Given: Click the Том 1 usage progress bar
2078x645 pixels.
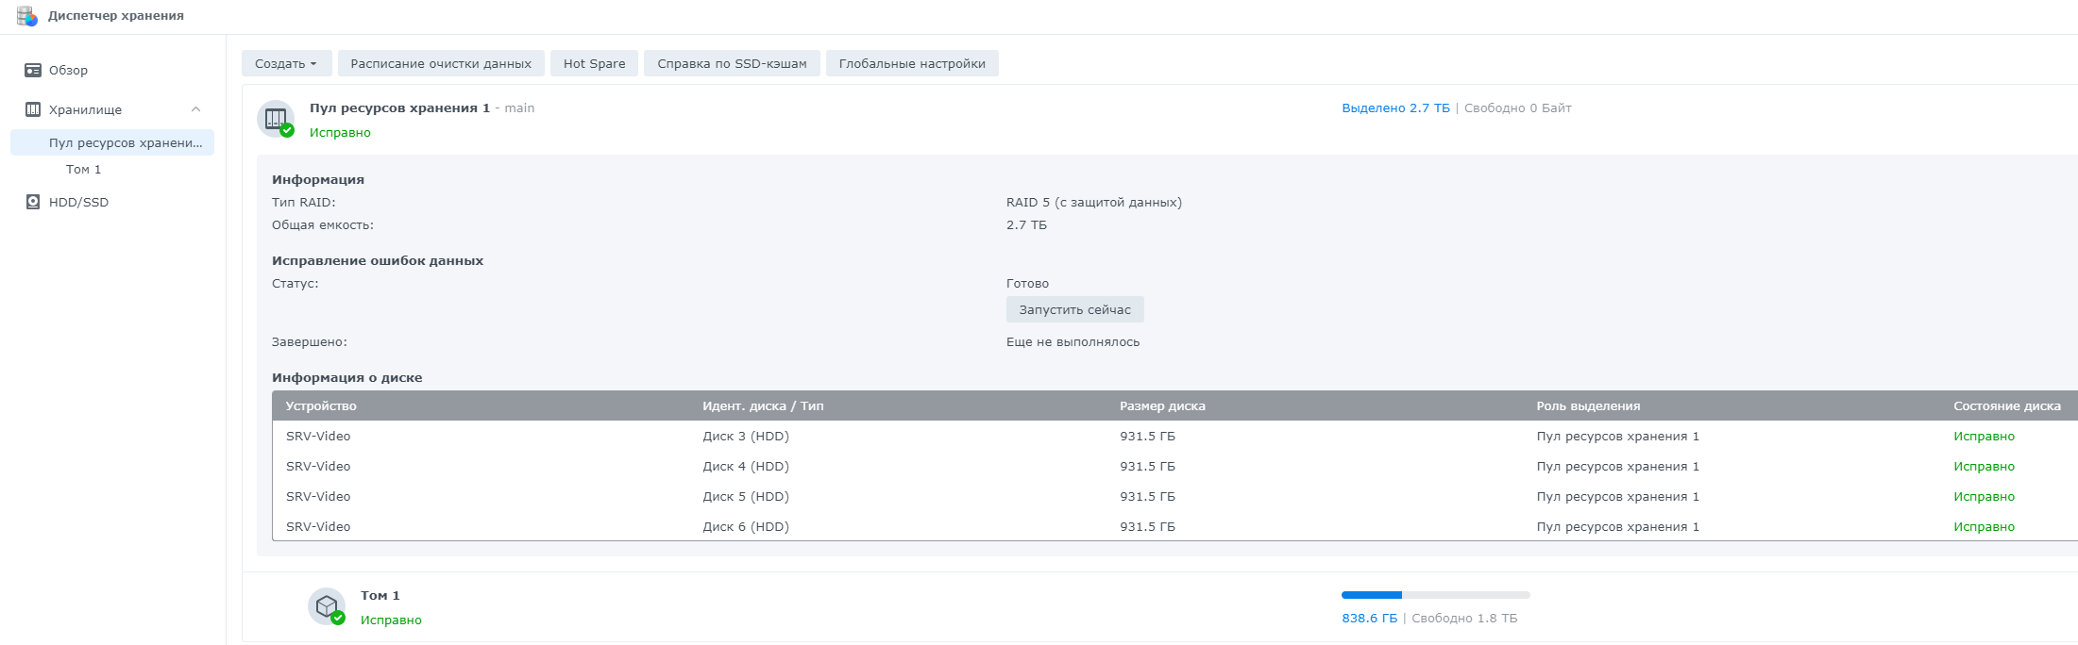Looking at the screenshot, I should pos(1436,595).
